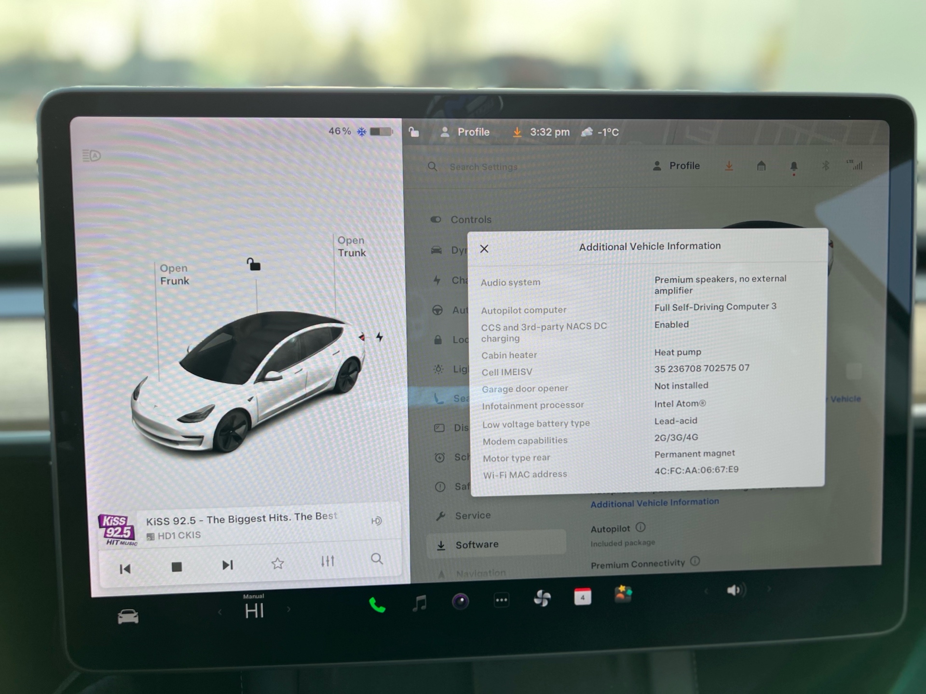The height and width of the screenshot is (694, 926).
Task: Toggle the door lock icon above car
Action: click(x=254, y=264)
